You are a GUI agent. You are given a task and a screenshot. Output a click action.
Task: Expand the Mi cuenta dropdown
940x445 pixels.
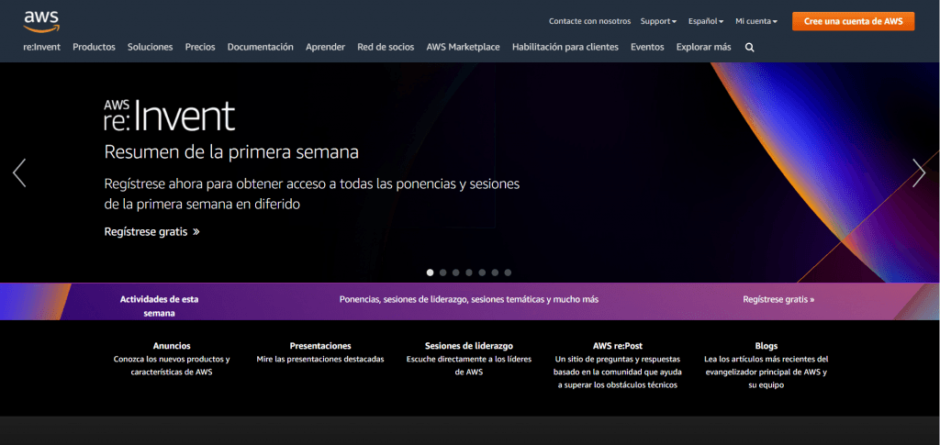(x=756, y=21)
